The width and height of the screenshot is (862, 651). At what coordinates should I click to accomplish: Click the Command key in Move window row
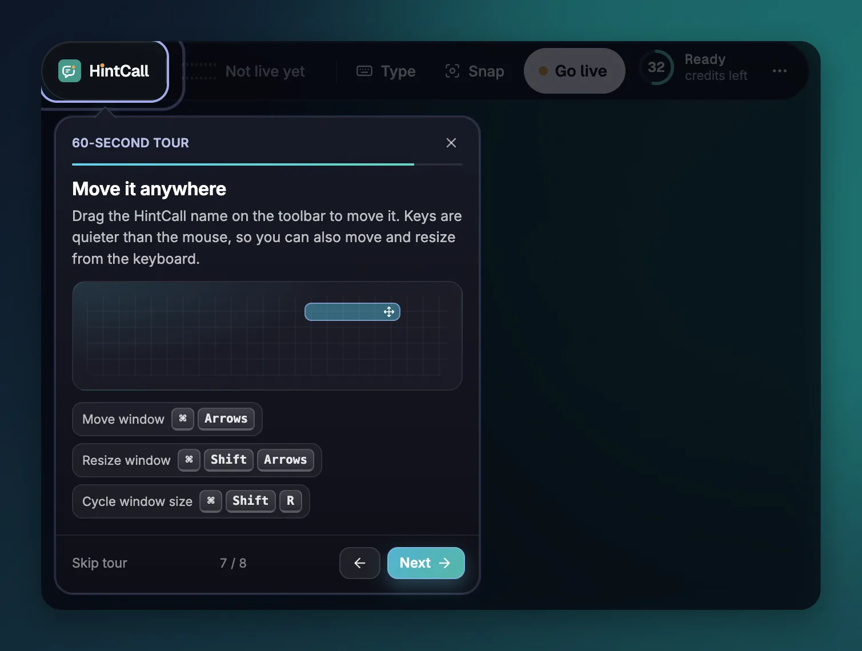(183, 419)
